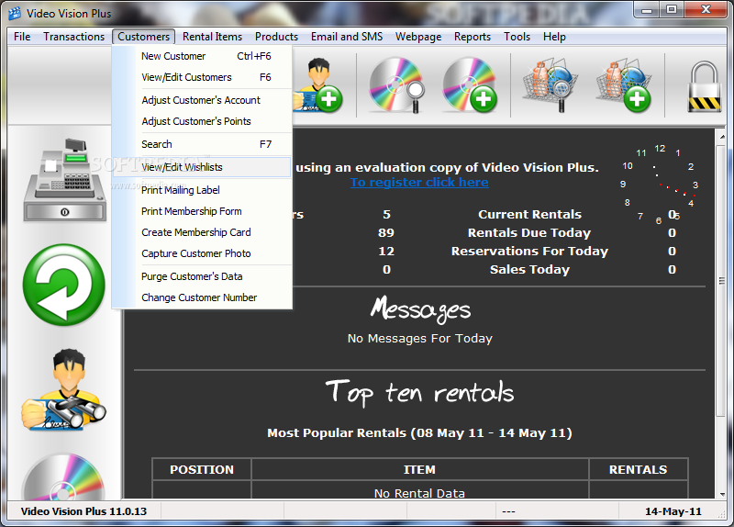This screenshot has height=527, width=734.
Task: Open the File menu
Action: click(22, 37)
